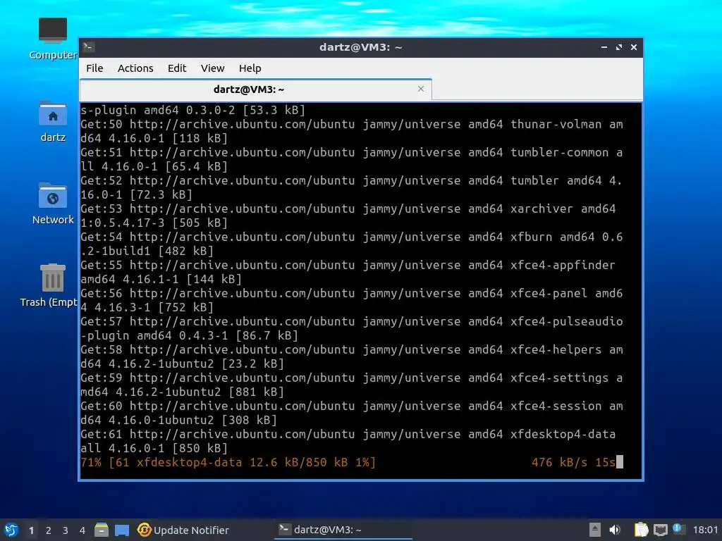Maximize the terminal window
This screenshot has height=541, width=722.
pos(619,47)
